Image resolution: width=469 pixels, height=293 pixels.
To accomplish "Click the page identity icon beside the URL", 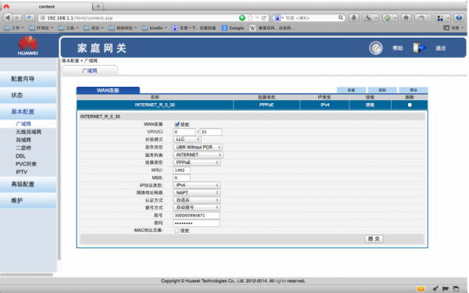I will (x=43, y=18).
